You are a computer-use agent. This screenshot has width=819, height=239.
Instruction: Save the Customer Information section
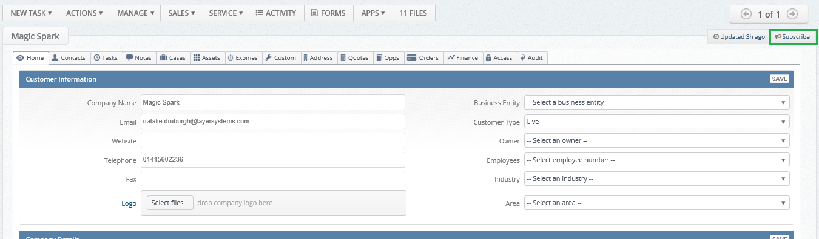780,79
